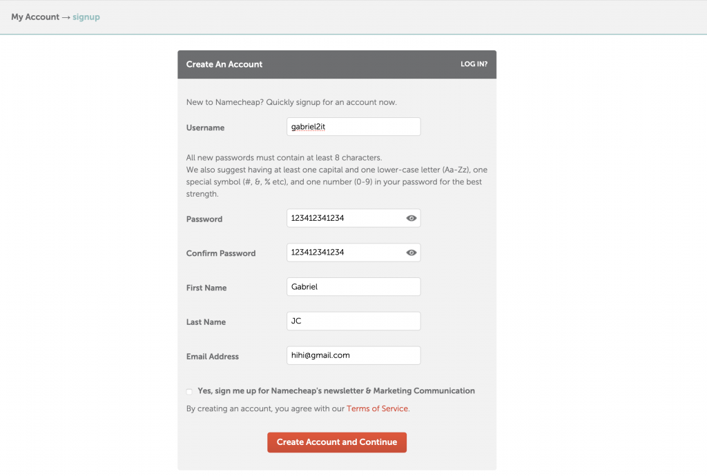The width and height of the screenshot is (707, 476).
Task: Open signup breadcrumb link
Action: click(x=86, y=17)
